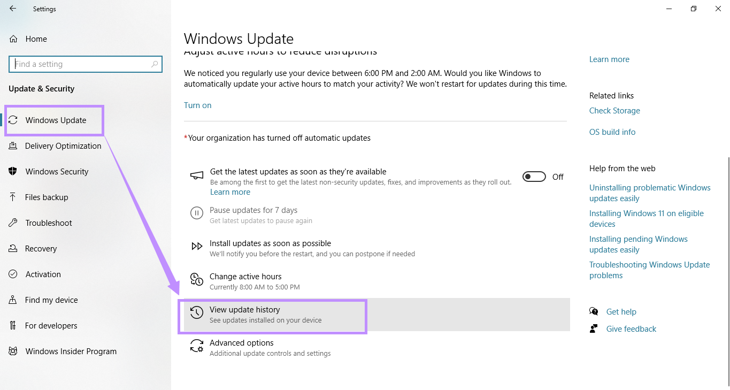Screen dimensions: 730x390
Task: Click the Windows Insider Program icon
Action: (12, 351)
